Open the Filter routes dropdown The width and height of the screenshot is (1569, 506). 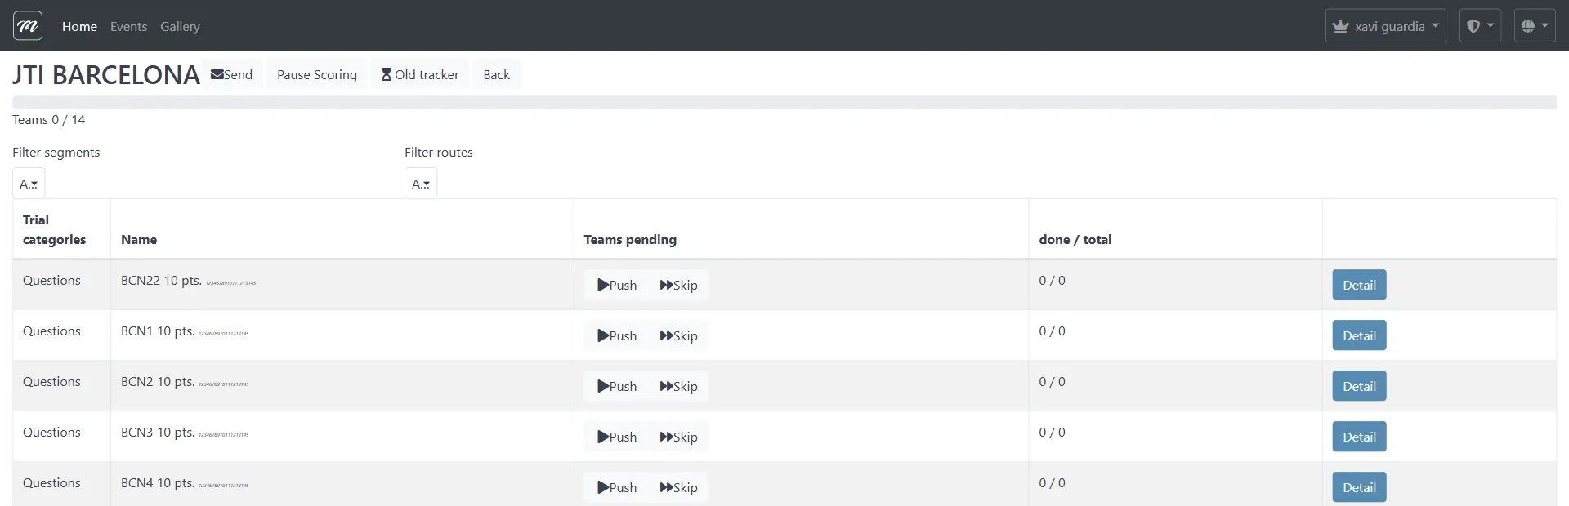tap(421, 184)
